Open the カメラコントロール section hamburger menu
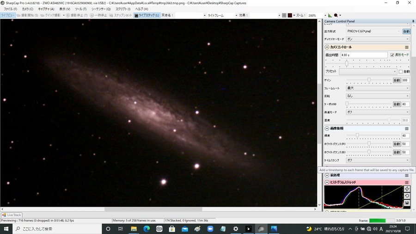Image resolution: width=416 pixels, height=234 pixels. tap(406, 47)
